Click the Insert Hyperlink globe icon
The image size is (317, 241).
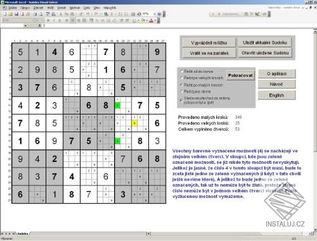tap(106, 14)
